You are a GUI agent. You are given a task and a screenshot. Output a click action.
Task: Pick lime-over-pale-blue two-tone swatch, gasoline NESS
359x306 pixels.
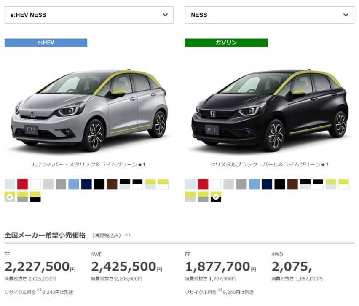[331, 184]
